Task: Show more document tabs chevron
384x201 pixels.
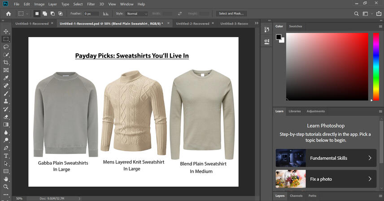Action: click(257, 23)
